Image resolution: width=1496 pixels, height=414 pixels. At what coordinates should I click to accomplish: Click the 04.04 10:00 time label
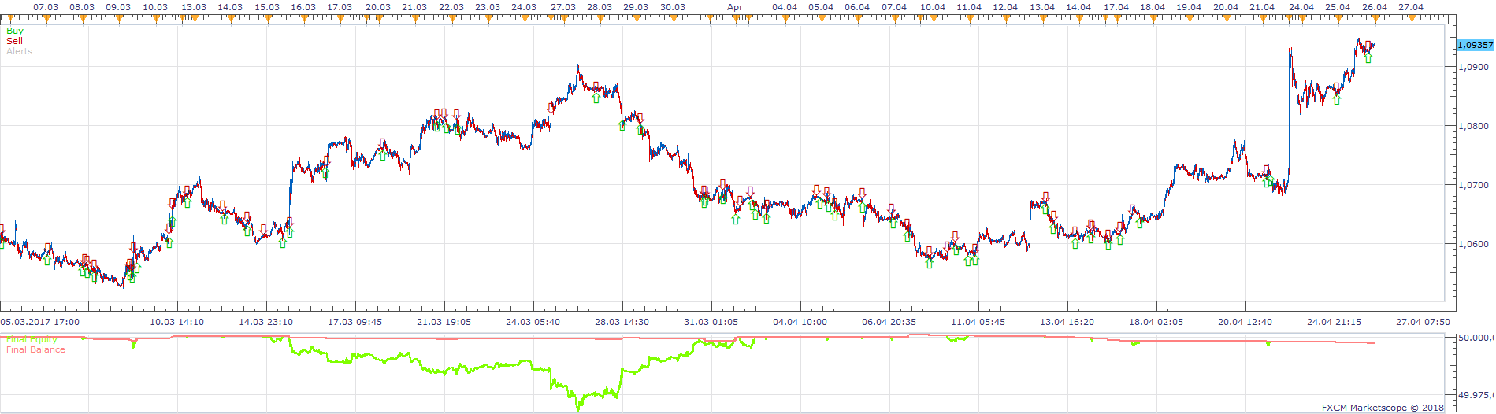coord(800,322)
